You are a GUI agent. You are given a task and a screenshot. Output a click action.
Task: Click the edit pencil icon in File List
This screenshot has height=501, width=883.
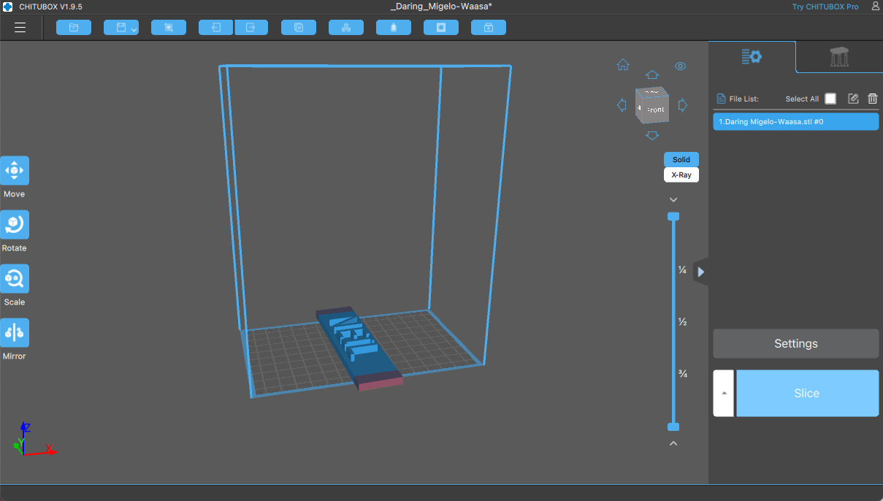click(853, 99)
